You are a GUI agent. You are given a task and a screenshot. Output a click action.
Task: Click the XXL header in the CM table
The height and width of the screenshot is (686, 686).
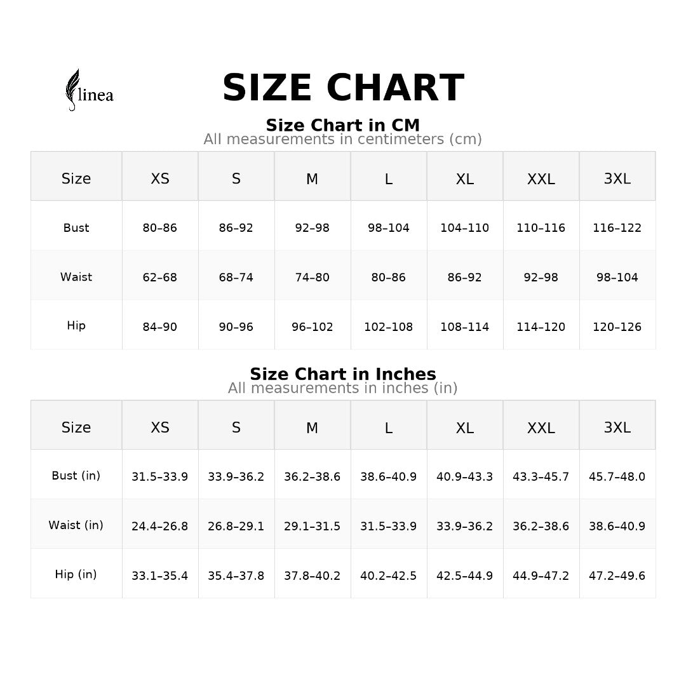click(x=541, y=179)
